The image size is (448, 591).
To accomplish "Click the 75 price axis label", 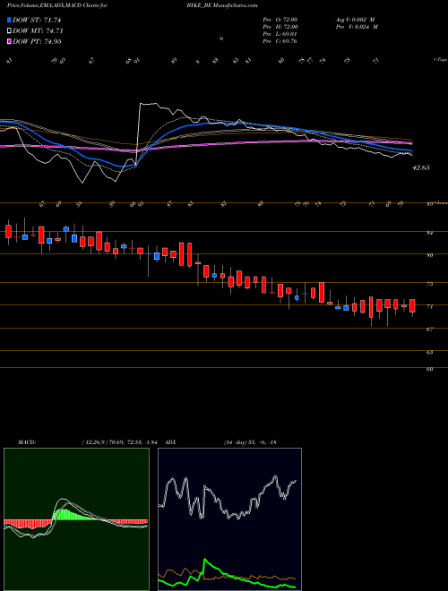I will pyautogui.click(x=429, y=284).
